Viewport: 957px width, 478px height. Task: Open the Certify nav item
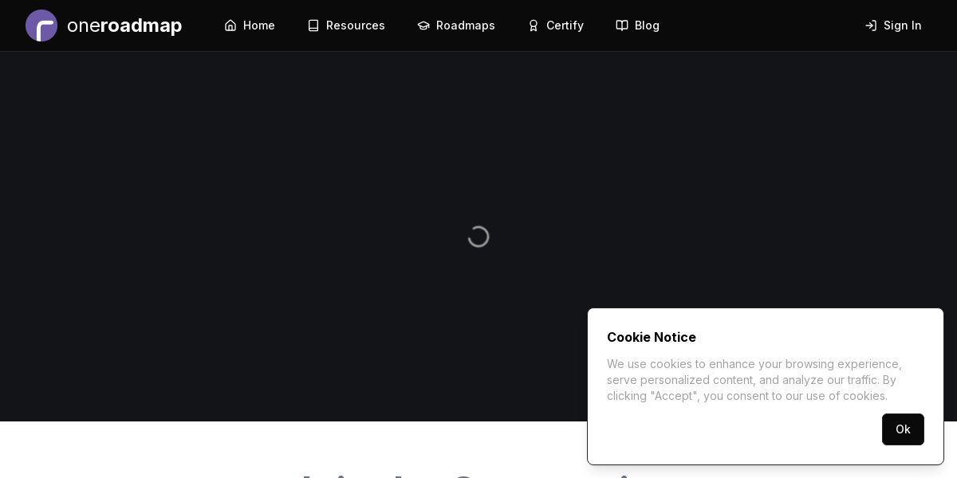556,25
